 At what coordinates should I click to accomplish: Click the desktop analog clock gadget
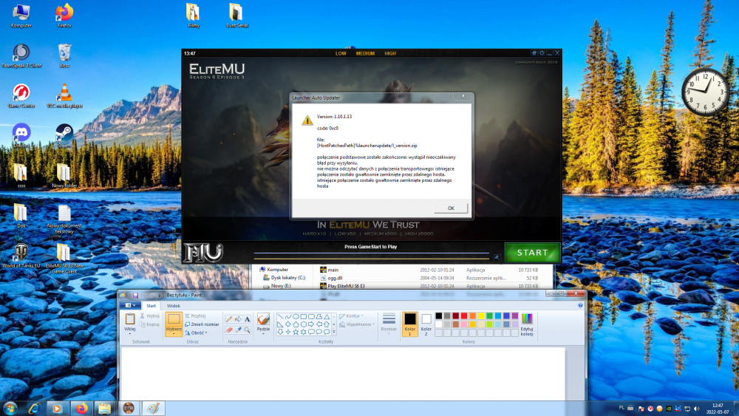click(706, 92)
